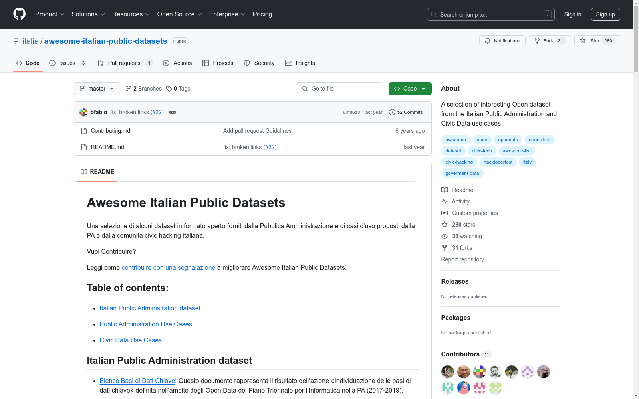Open first contributor avatar

click(448, 372)
